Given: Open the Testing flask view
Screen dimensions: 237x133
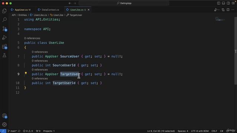Looking at the screenshot, I should 4,55.
